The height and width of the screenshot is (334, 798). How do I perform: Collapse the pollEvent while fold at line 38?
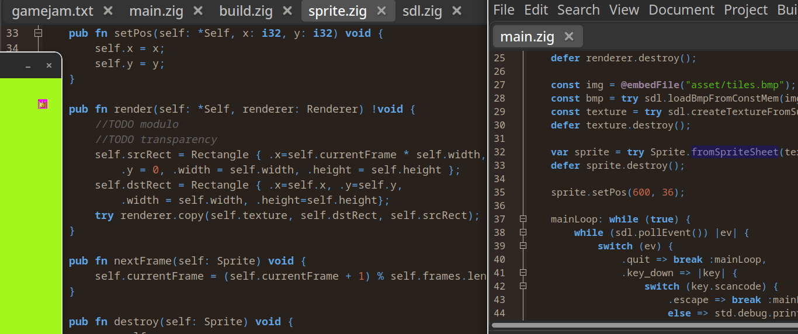[x=523, y=232]
